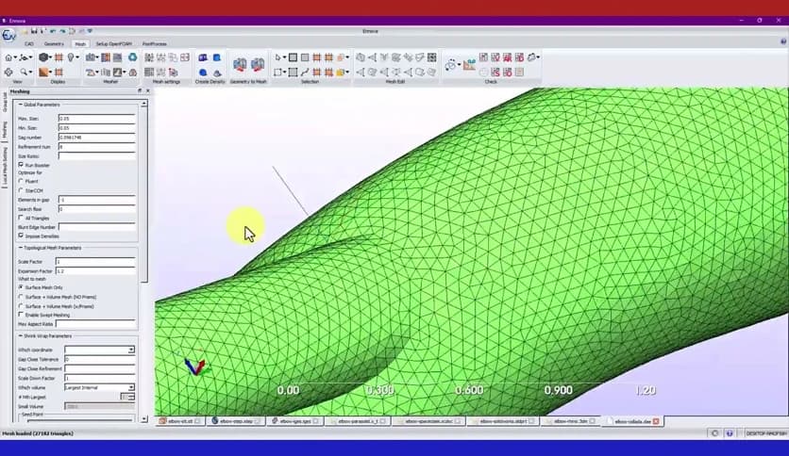Viewport: 789px width, 456px height.
Task: Enable the Swept Meshing checkbox
Action: click(x=21, y=315)
